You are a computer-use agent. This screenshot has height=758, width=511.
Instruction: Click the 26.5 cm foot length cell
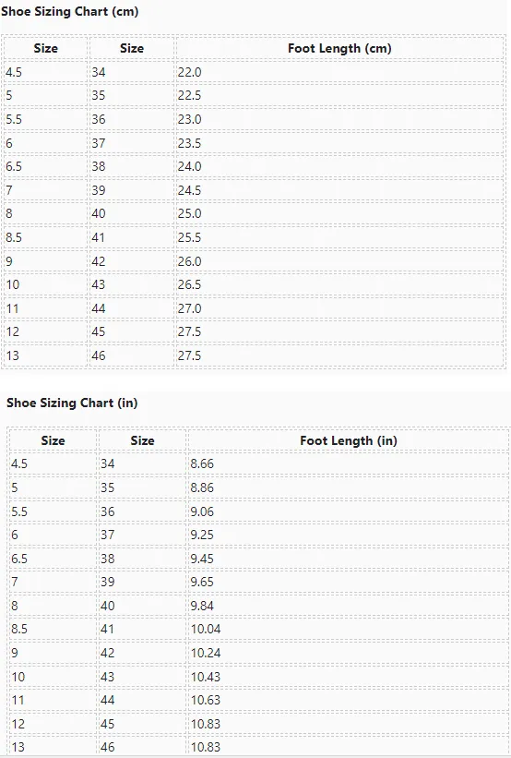339,284
